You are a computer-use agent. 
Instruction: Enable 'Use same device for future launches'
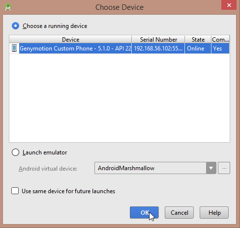[x=15, y=191]
